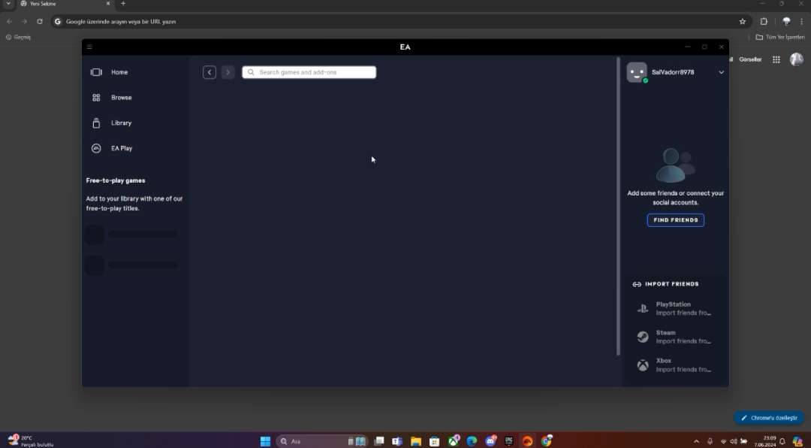Screen dimensions: 811x448
Task: Open the taskbar clock and date
Action: point(765,441)
